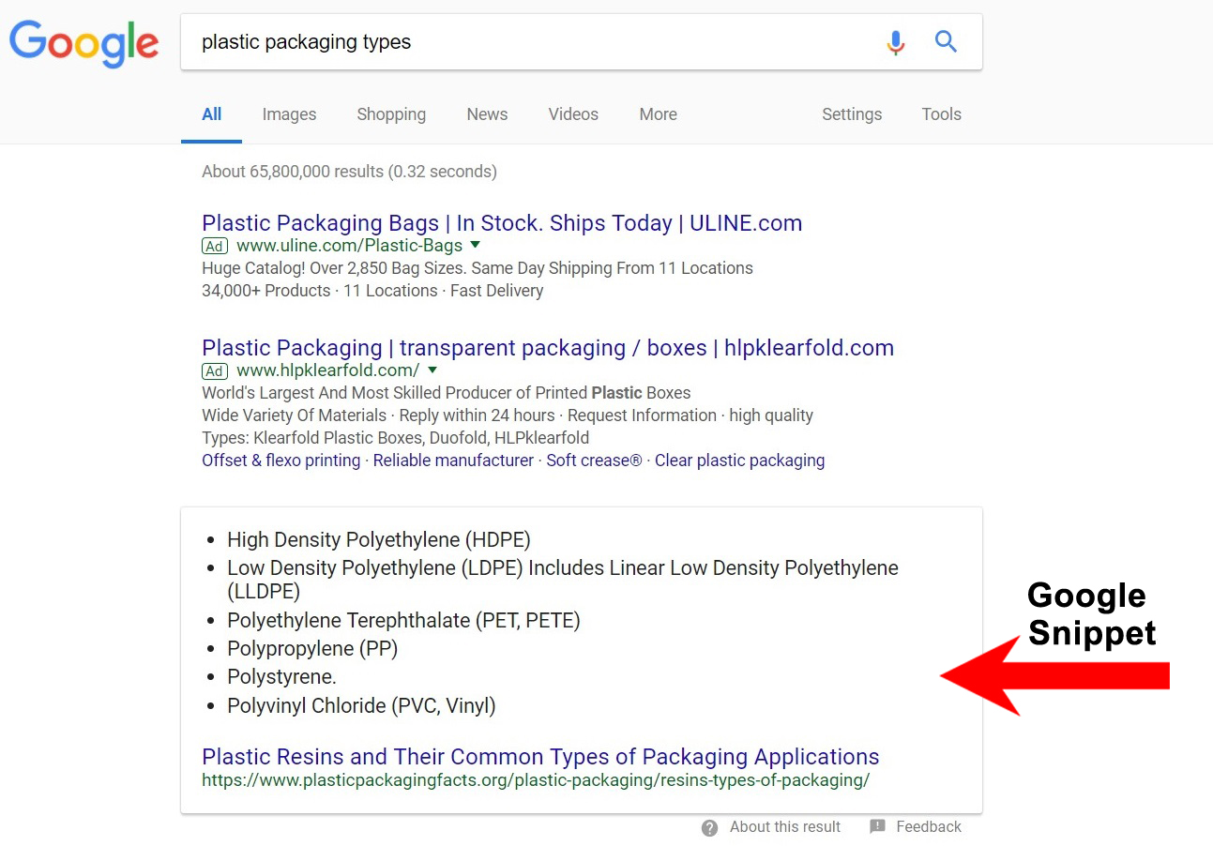This screenshot has width=1213, height=846.
Task: Follow the Soft crease® sitelink
Action: [x=594, y=461]
